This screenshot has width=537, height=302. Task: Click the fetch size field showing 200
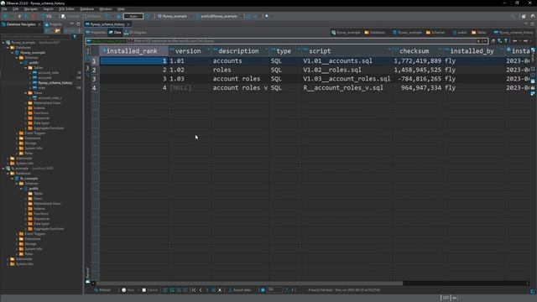(274, 290)
